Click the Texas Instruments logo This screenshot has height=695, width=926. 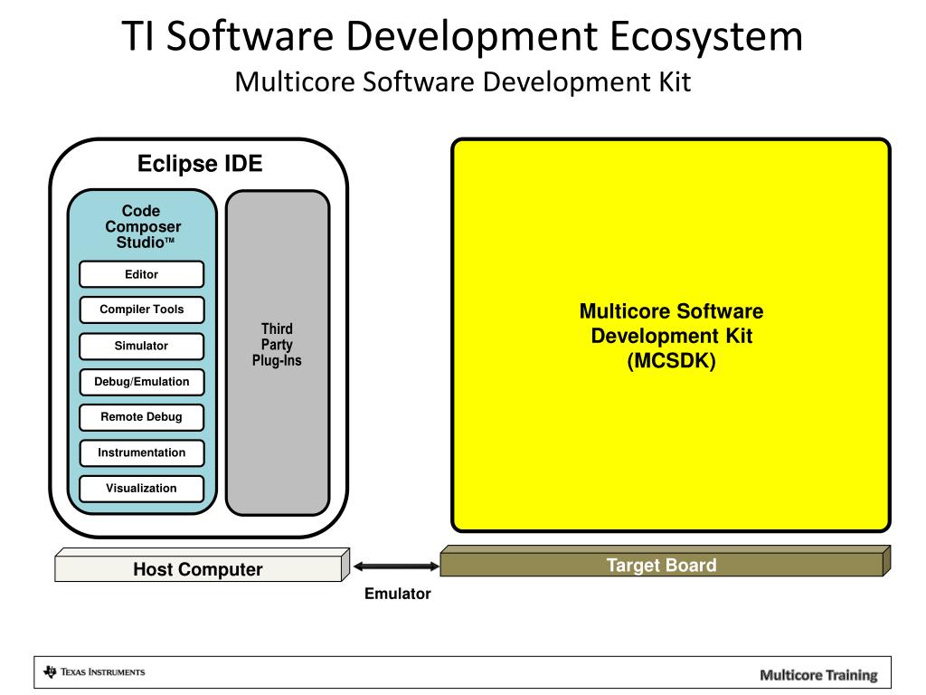point(94,672)
